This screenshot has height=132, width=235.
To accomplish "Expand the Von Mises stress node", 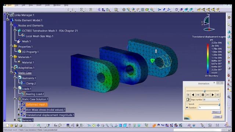I will (x=19, y=109).
